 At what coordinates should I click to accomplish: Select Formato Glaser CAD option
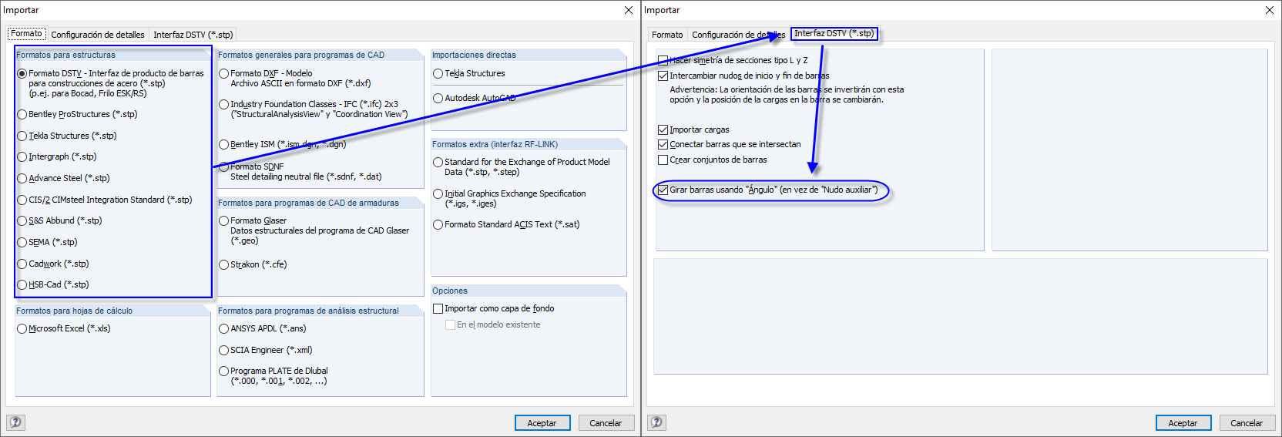pos(224,220)
